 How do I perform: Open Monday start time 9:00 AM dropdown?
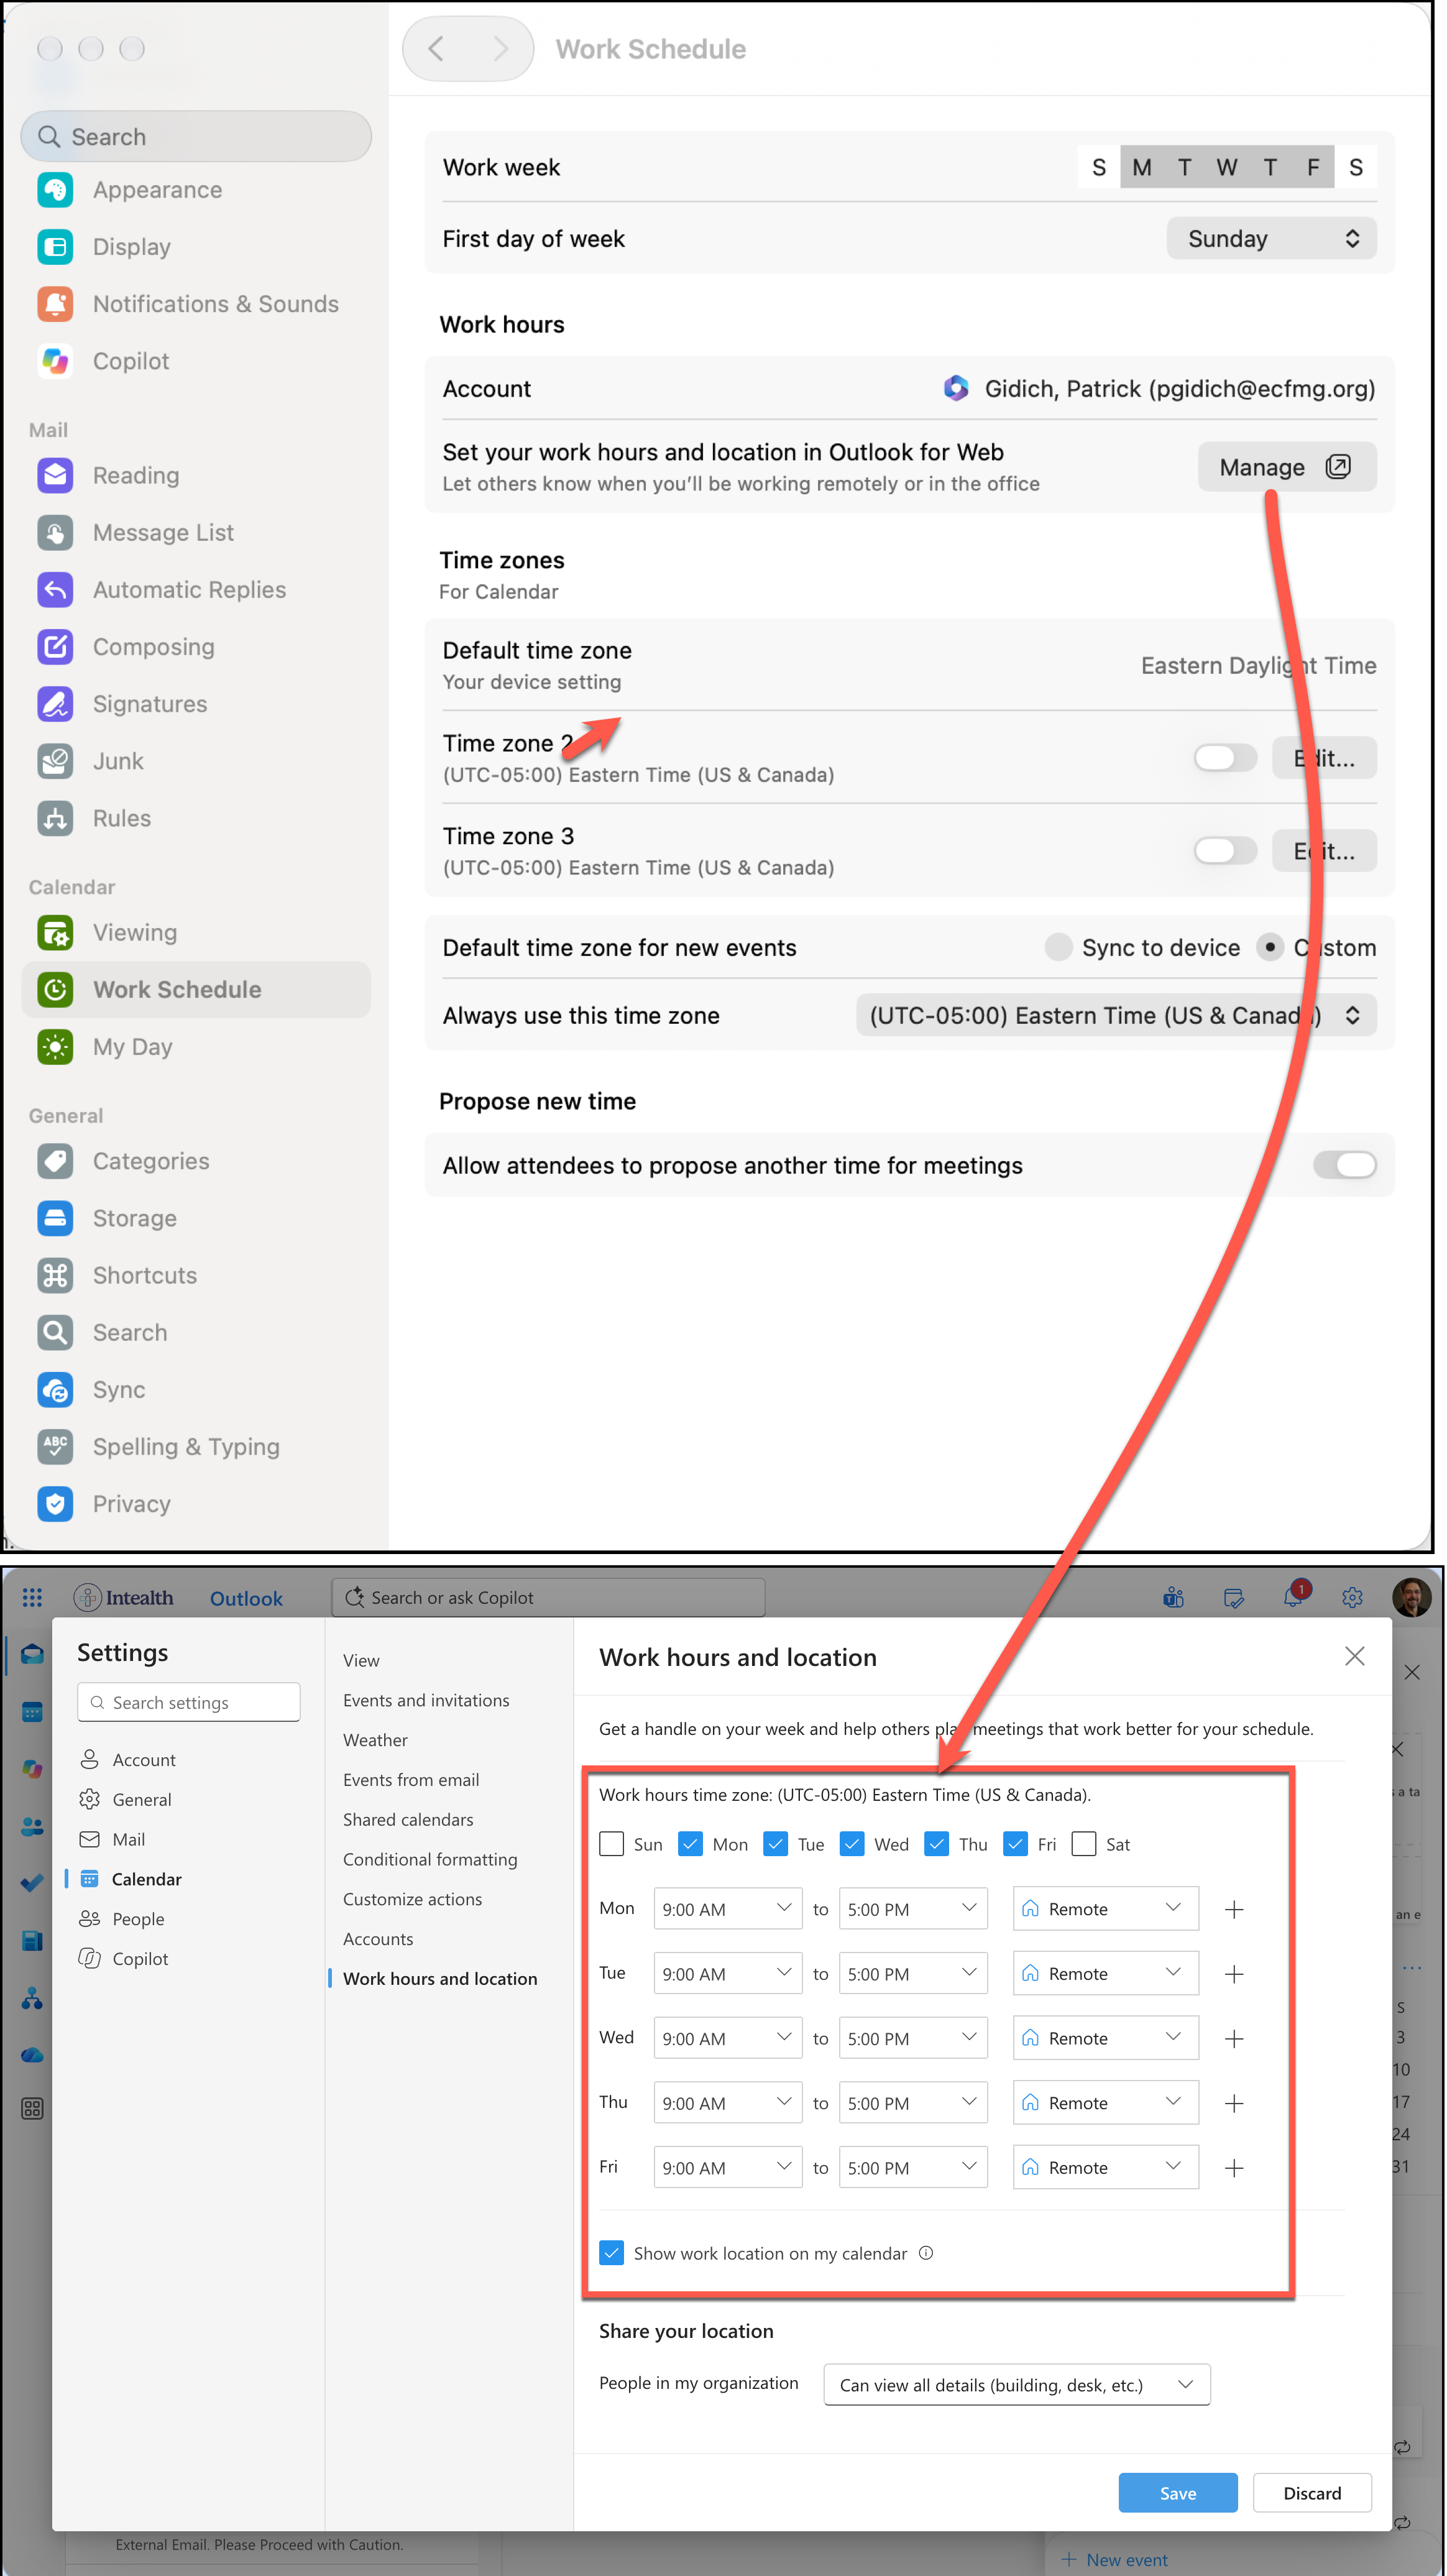click(x=727, y=1909)
